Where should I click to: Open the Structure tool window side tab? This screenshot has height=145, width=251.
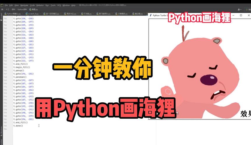tap(1, 131)
